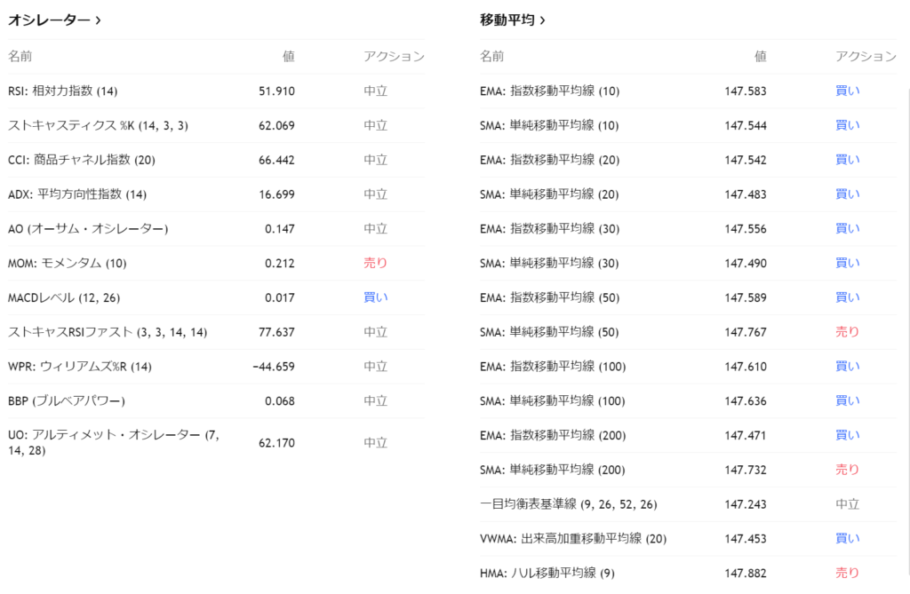Click the 売り action for SMA (50)
Viewport: 910px width, 594px height.
[x=848, y=332]
